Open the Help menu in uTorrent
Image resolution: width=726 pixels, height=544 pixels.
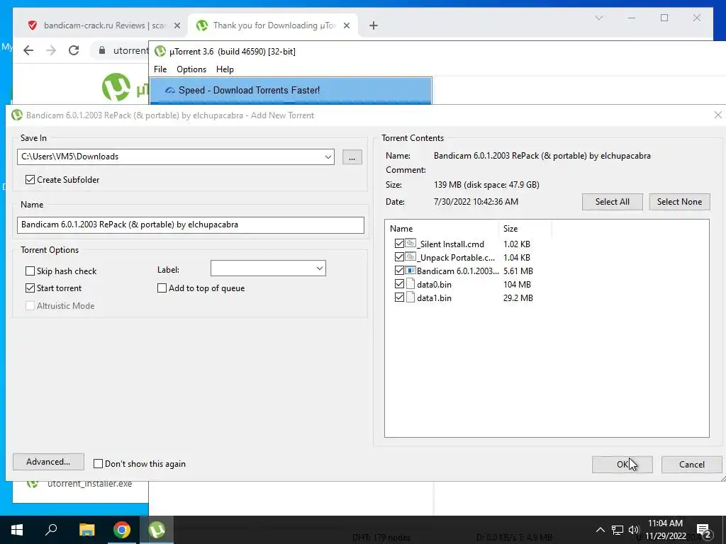225,69
